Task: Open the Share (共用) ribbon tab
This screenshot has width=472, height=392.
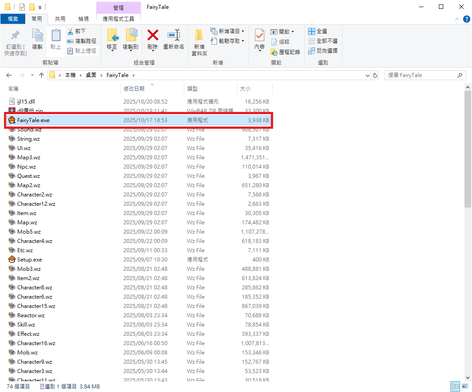Action: 60,19
